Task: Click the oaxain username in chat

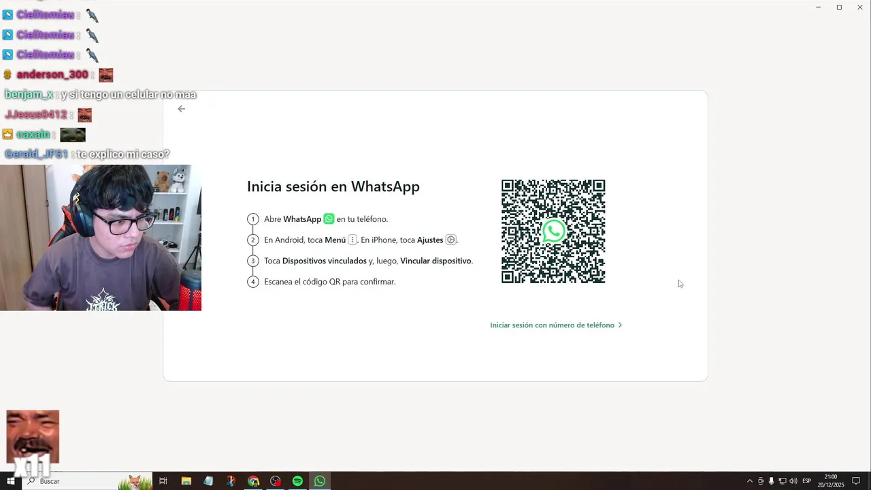Action: pyautogui.click(x=33, y=135)
